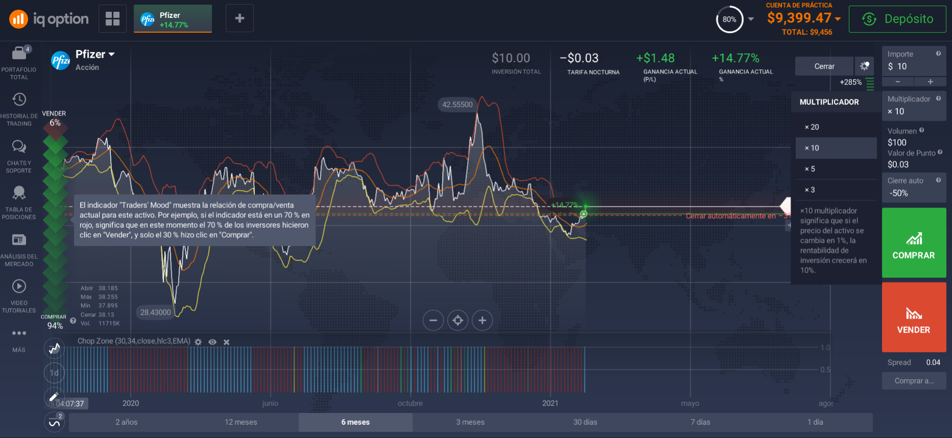Open Chats y Soporte icon
This screenshot has width=952, height=438.
pos(19,147)
